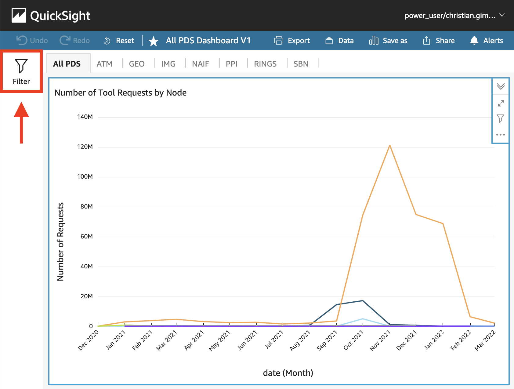Click the orange line peak at Nov 2021
Viewport: 514px width, 389px height.
point(390,146)
